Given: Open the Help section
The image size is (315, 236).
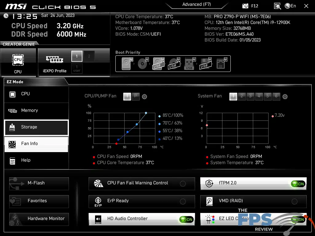Looking at the screenshot, I should tap(36, 160).
